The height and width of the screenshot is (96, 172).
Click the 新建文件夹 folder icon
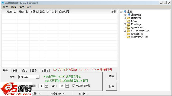pos(128,34)
